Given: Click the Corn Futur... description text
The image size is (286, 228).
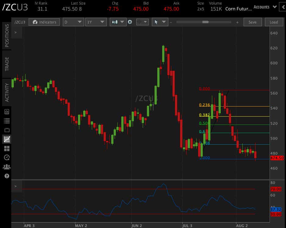Looking at the screenshot, I should [238, 9].
